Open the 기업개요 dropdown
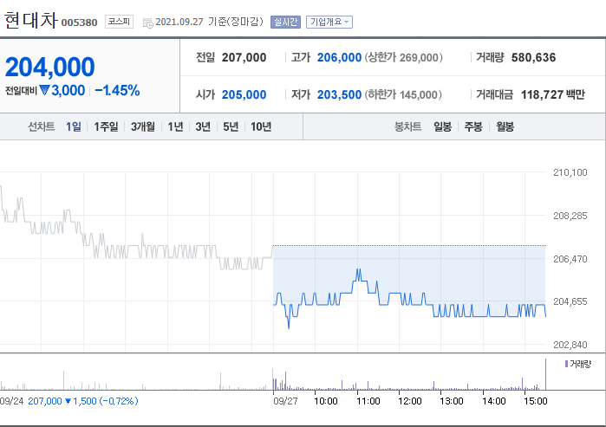The height and width of the screenshot is (427, 606). (x=329, y=22)
